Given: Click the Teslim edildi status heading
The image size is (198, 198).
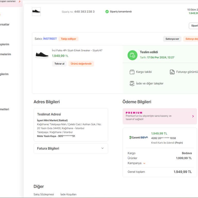Looking at the screenshot, I should (149, 52).
